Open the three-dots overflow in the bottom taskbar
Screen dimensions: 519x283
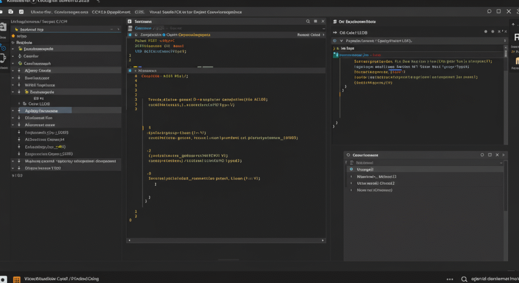[x=450, y=279]
